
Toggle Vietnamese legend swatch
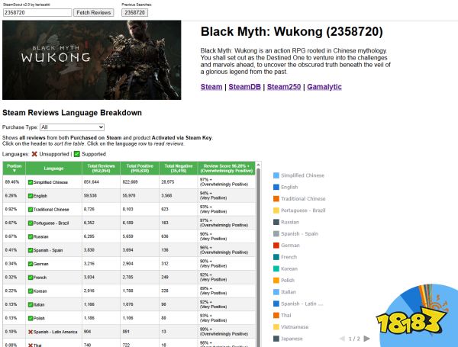coord(276,327)
